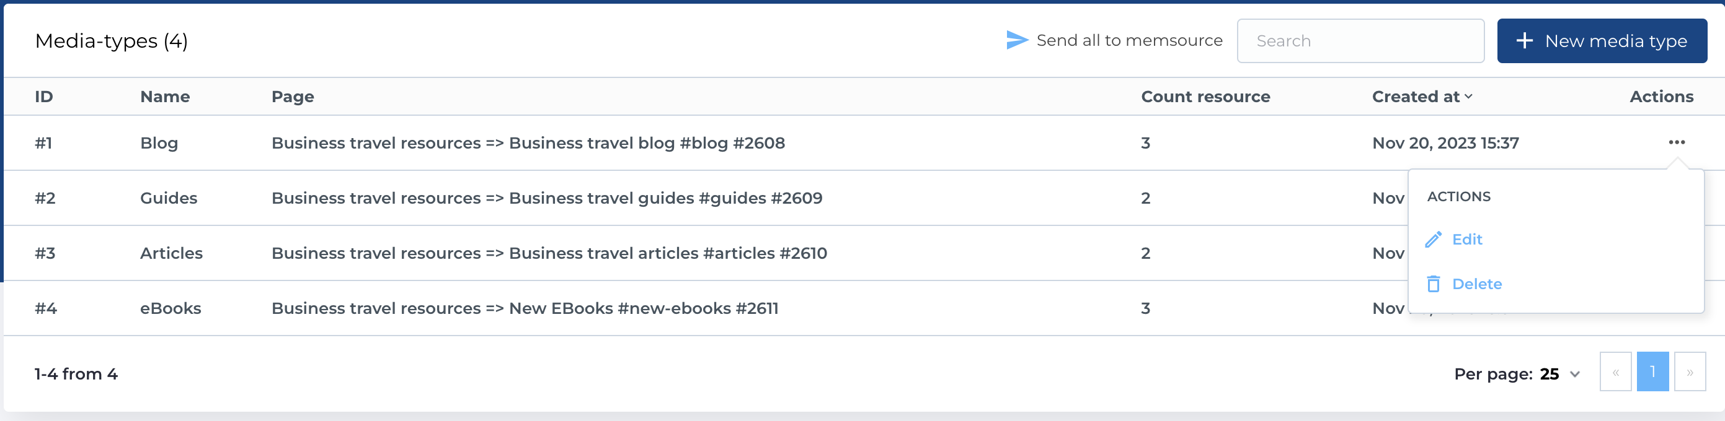
Task: Choose Edit from the Actions menu
Action: pos(1466,239)
